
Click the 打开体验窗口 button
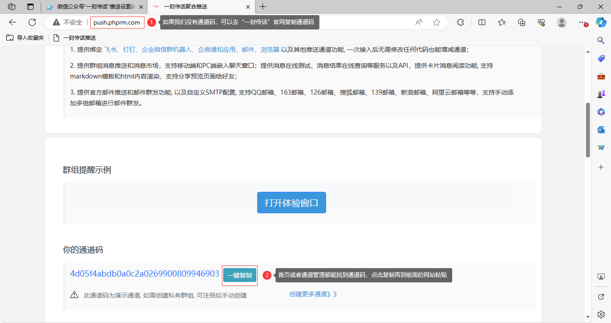point(292,203)
